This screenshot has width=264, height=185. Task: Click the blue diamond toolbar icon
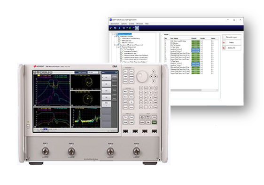tap(119, 28)
